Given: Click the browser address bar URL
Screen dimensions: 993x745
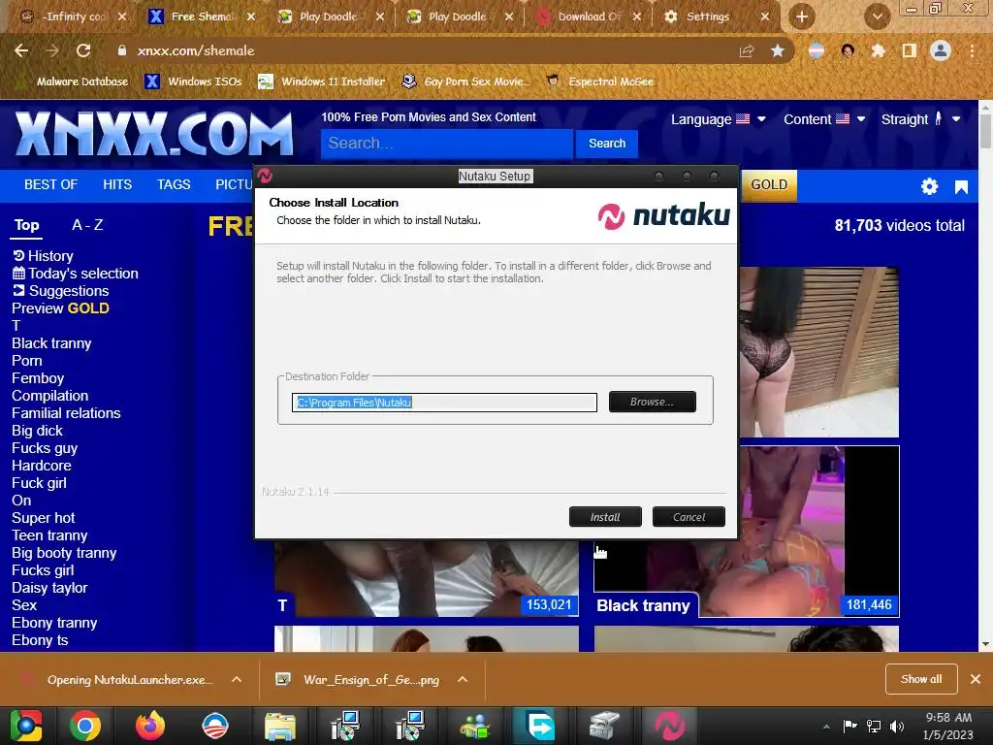Looking at the screenshot, I should 196,50.
